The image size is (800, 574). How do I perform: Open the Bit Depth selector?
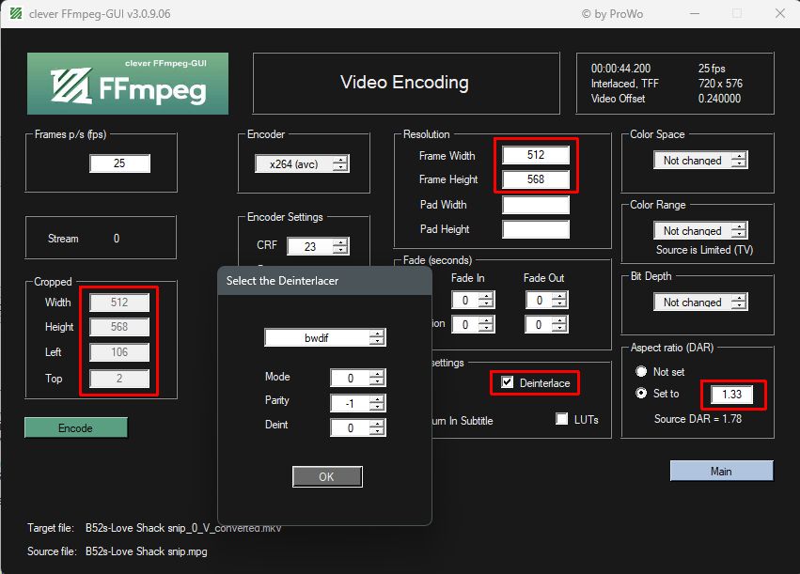(x=700, y=302)
